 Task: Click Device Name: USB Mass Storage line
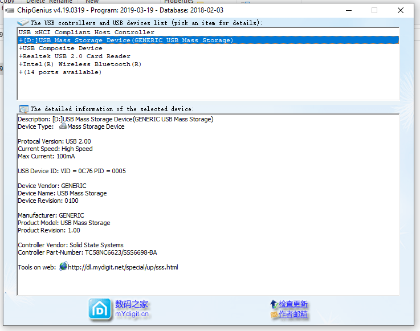coord(63,193)
